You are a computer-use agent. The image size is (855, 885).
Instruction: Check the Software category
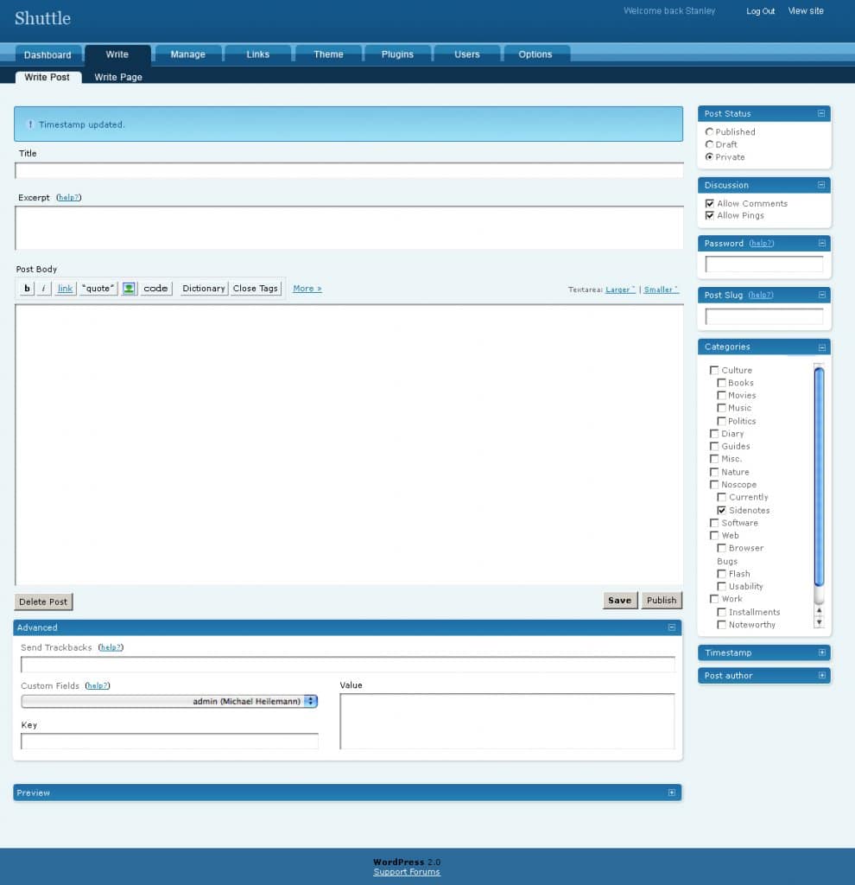tap(714, 523)
